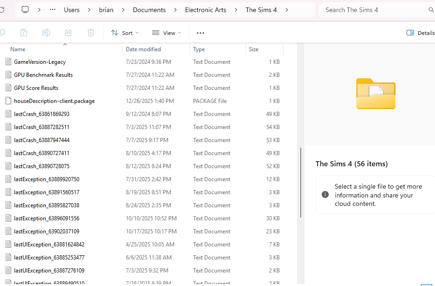Click the search magnifier icon

pyautogui.click(x=431, y=10)
